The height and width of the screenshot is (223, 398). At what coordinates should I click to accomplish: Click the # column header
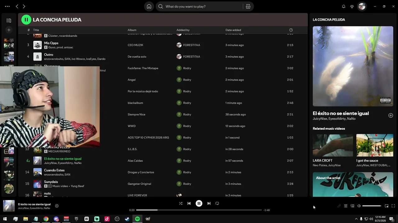click(28, 30)
